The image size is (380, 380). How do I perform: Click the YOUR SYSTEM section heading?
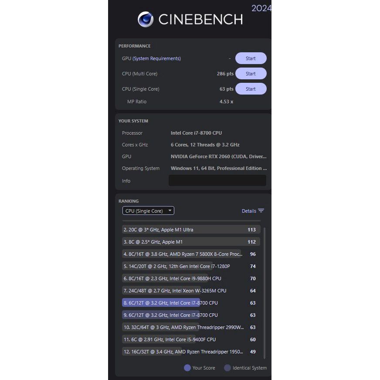click(133, 121)
